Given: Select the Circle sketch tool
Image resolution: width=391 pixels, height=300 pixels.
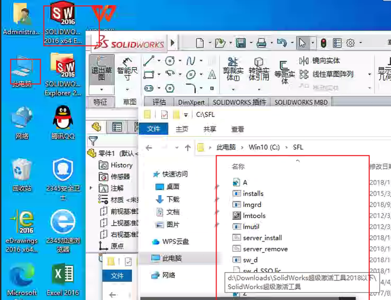Looking at the screenshot, I should coord(170,61).
